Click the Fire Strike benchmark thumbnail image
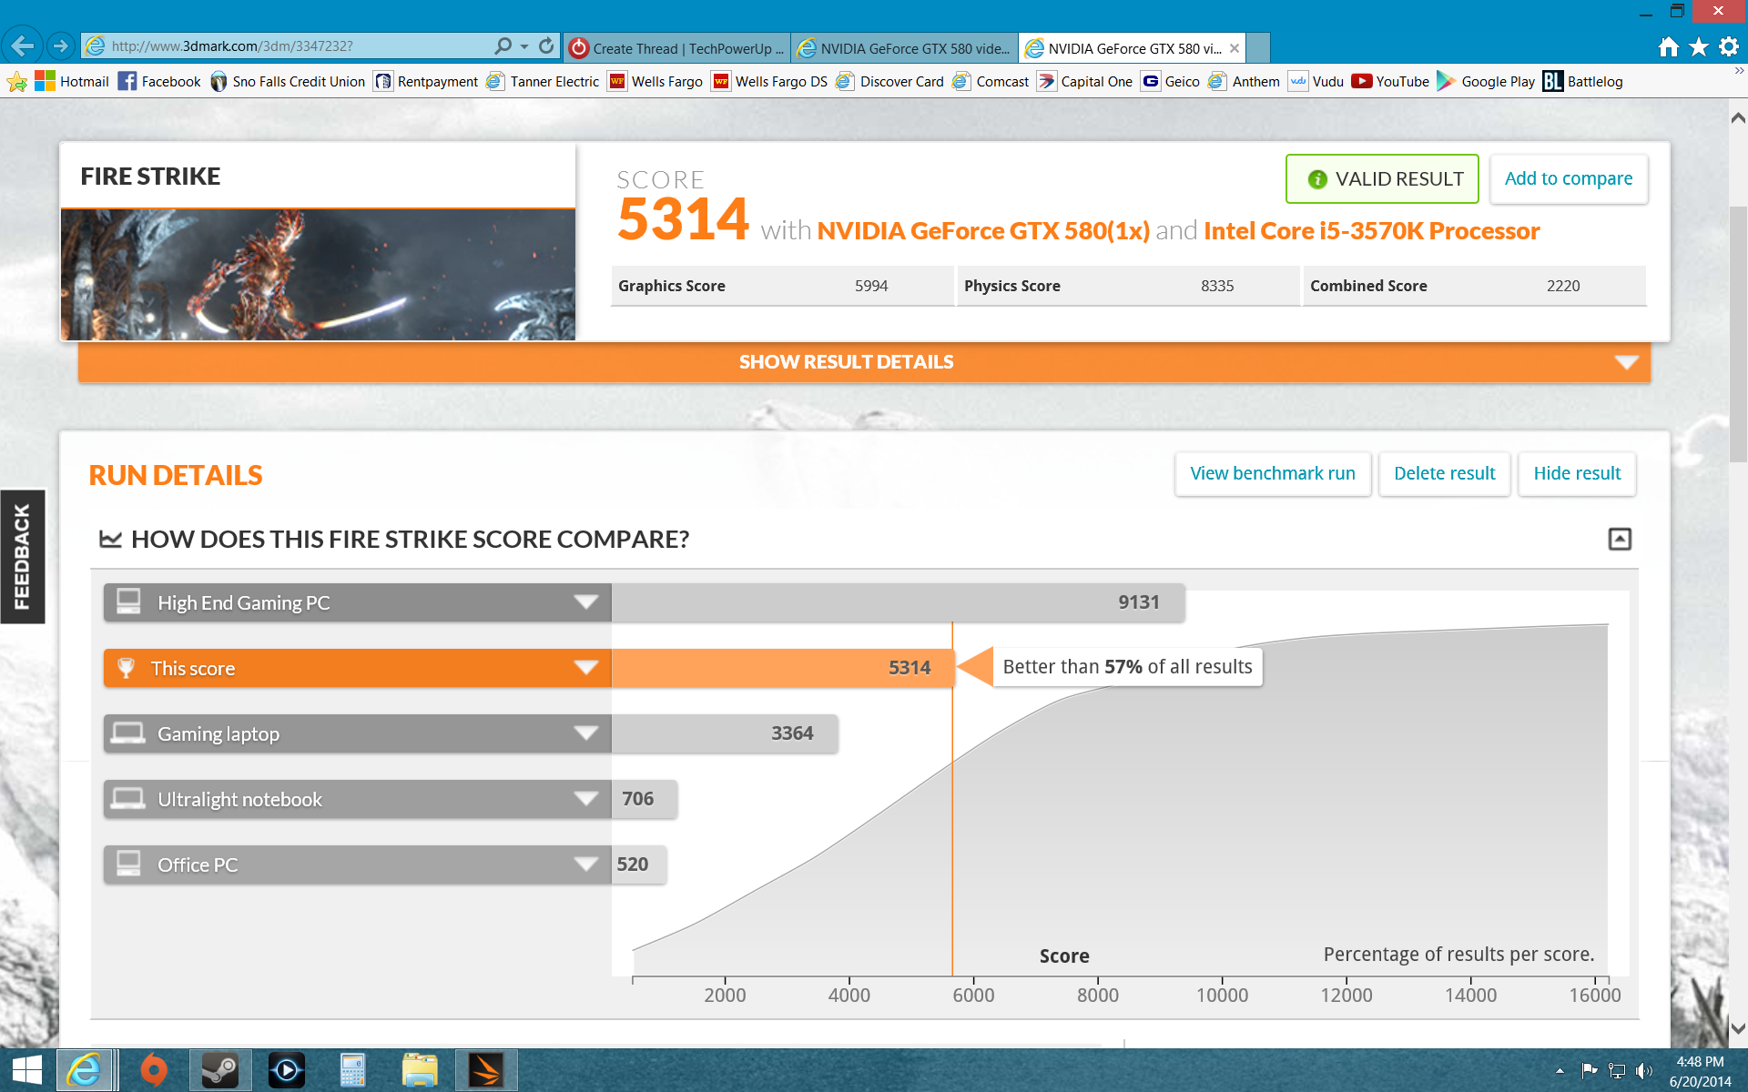 pos(318,275)
